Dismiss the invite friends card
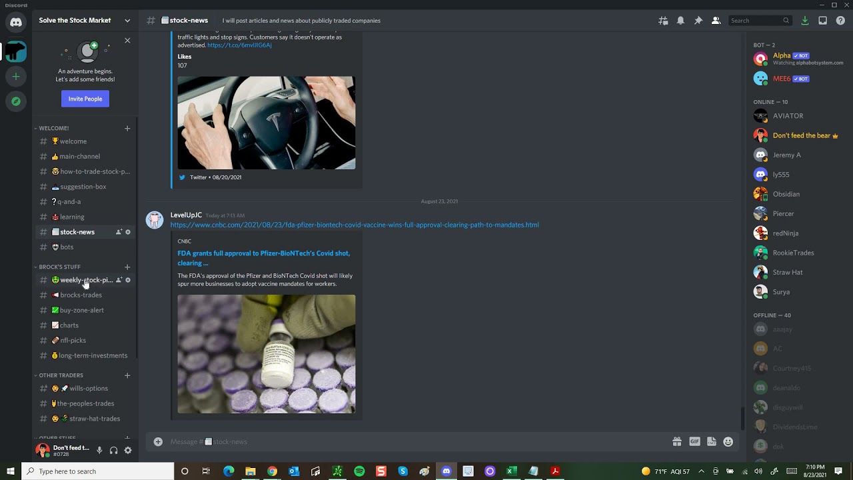853x480 pixels. tap(127, 41)
